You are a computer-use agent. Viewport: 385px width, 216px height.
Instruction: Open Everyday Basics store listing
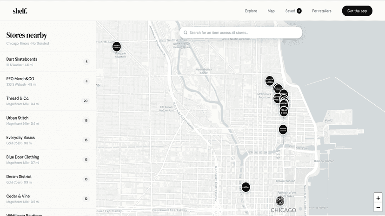coord(48,140)
